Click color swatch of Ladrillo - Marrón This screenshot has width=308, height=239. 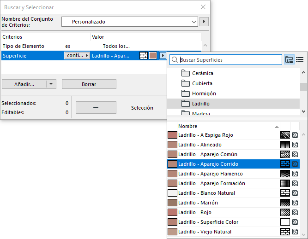click(172, 203)
